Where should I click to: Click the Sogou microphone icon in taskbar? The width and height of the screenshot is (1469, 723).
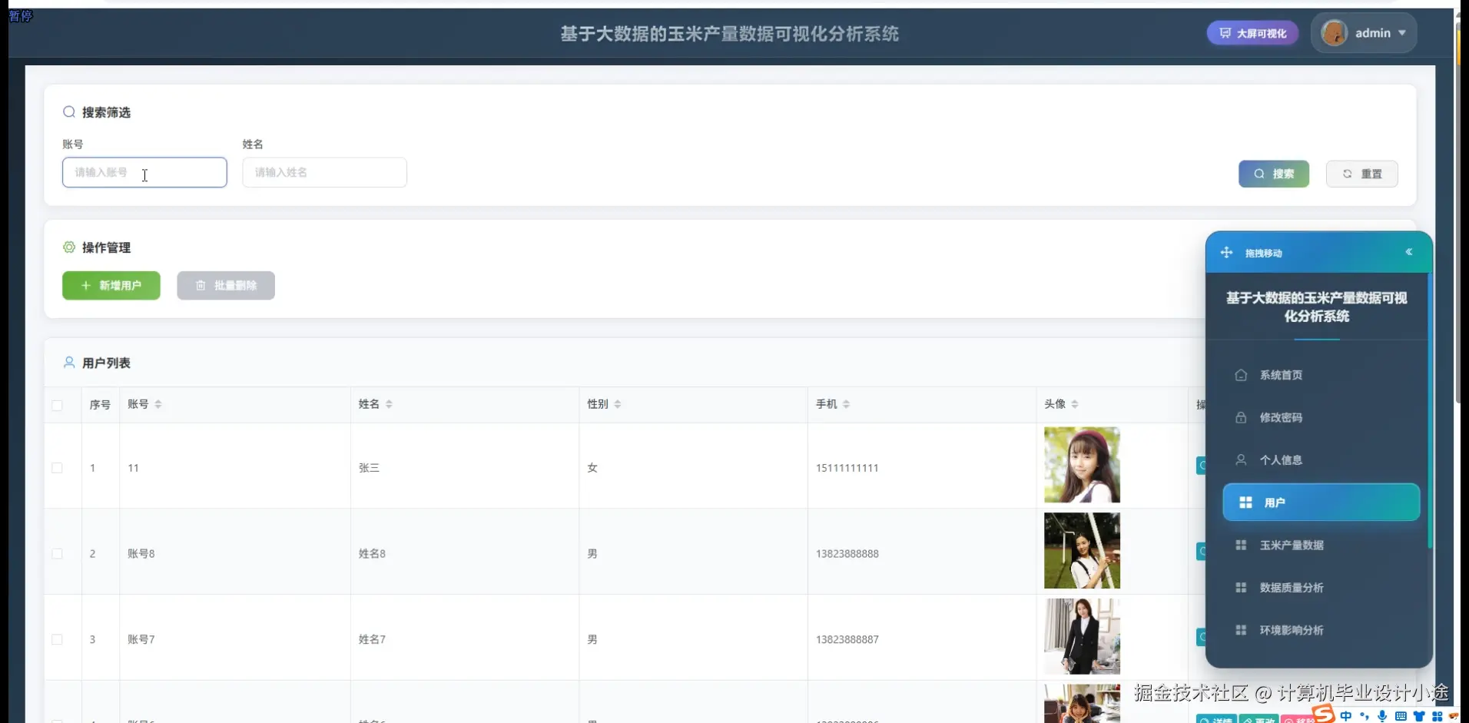pos(1381,715)
